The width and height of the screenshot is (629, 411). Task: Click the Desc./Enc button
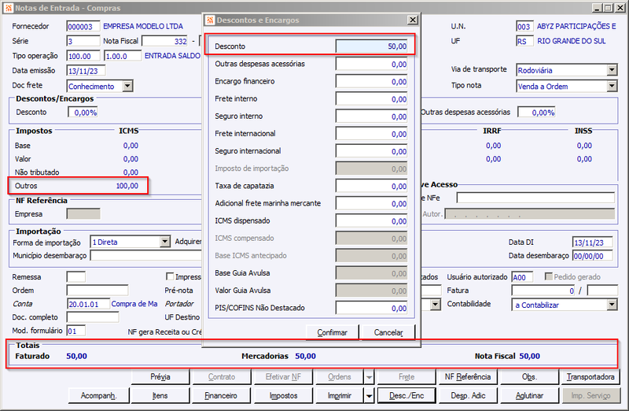(x=406, y=396)
